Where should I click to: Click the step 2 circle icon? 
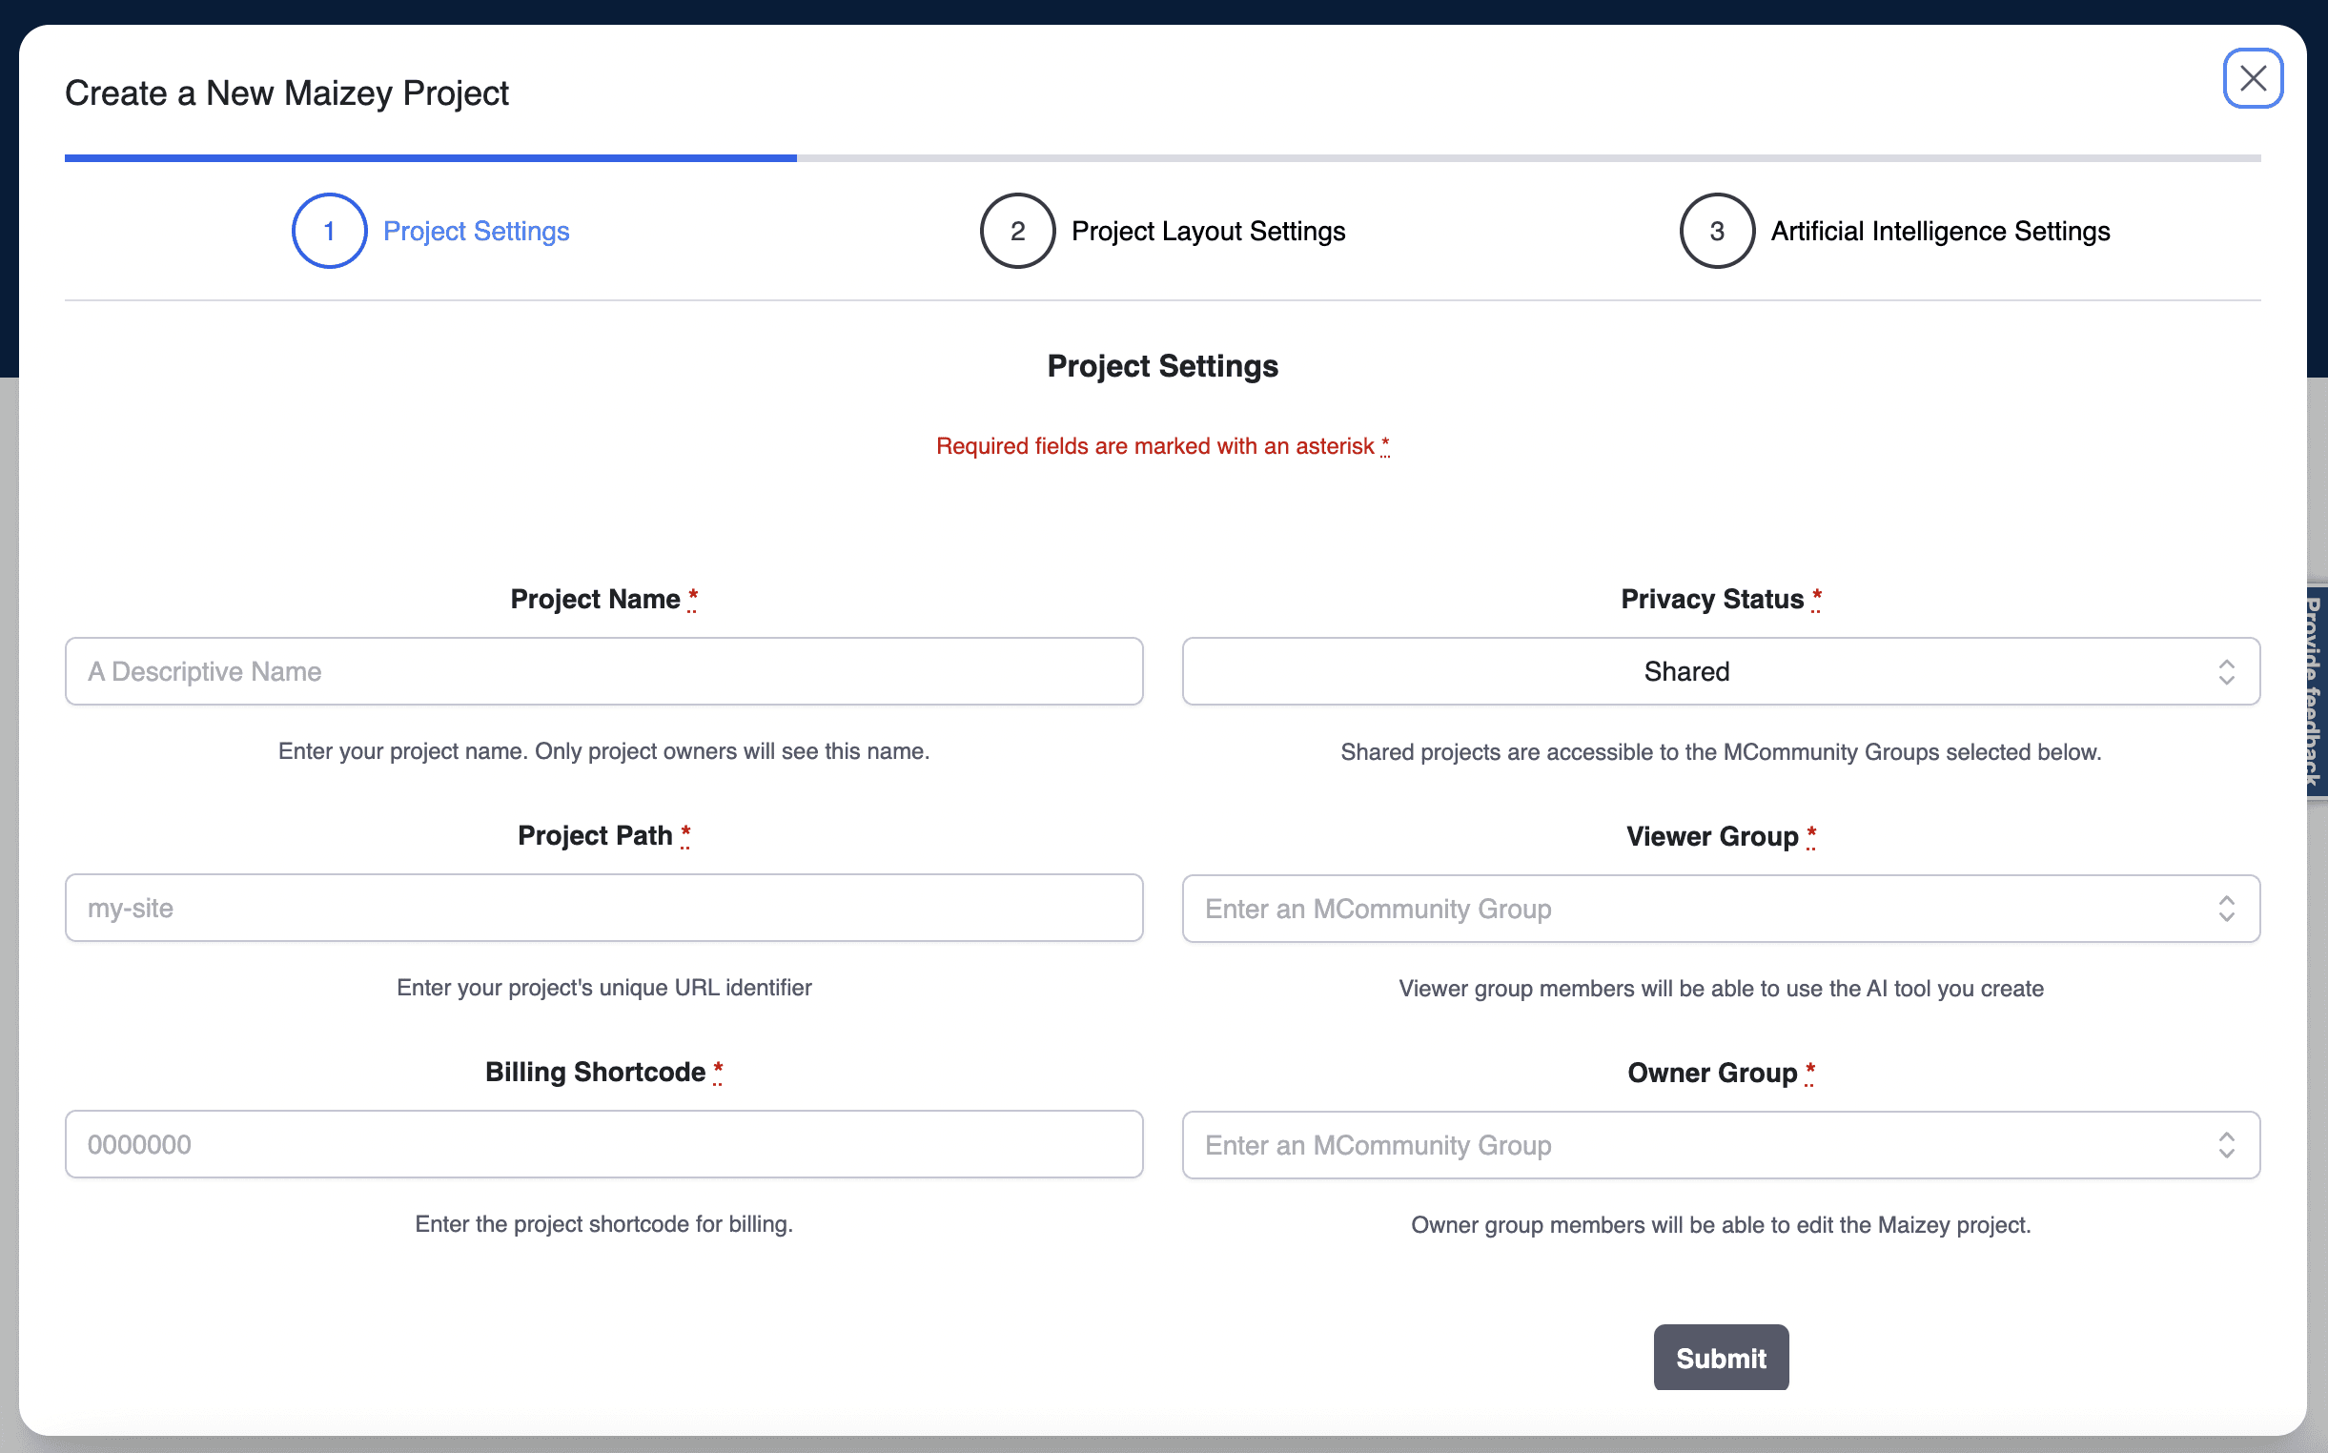1017,231
